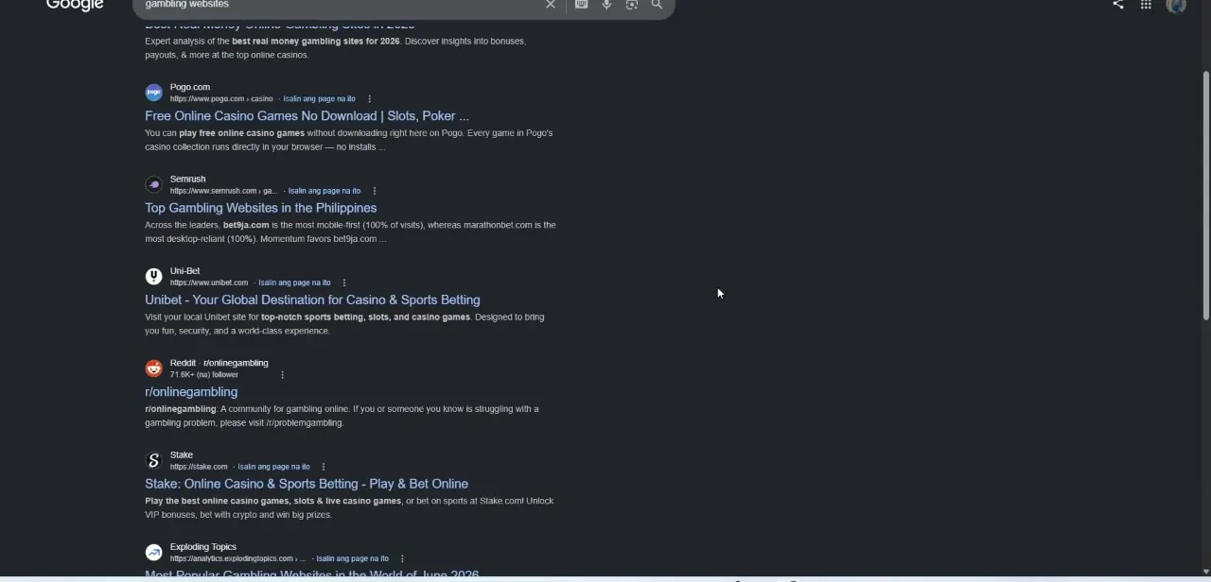Clear the search box with the X icon
This screenshot has width=1211, height=582.
click(551, 5)
